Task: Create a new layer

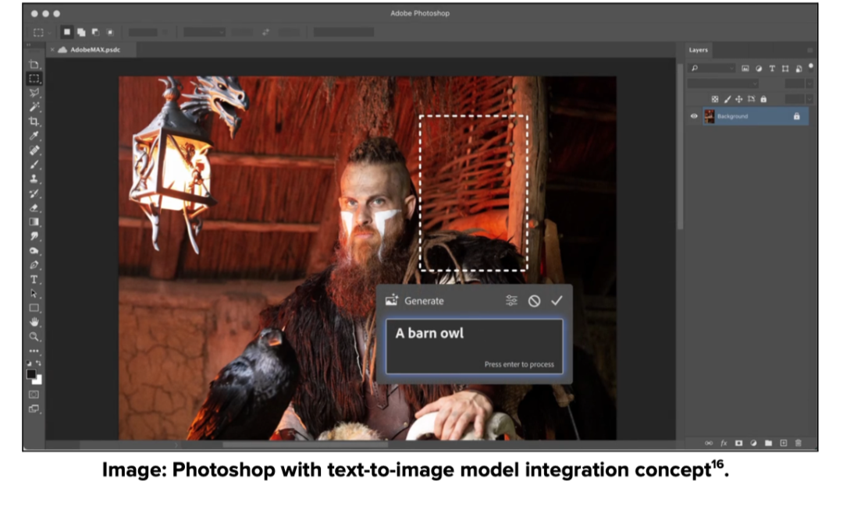Action: click(784, 443)
